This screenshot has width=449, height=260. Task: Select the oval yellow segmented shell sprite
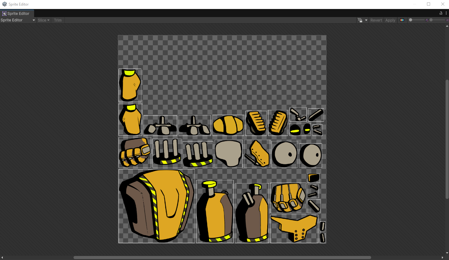click(228, 125)
